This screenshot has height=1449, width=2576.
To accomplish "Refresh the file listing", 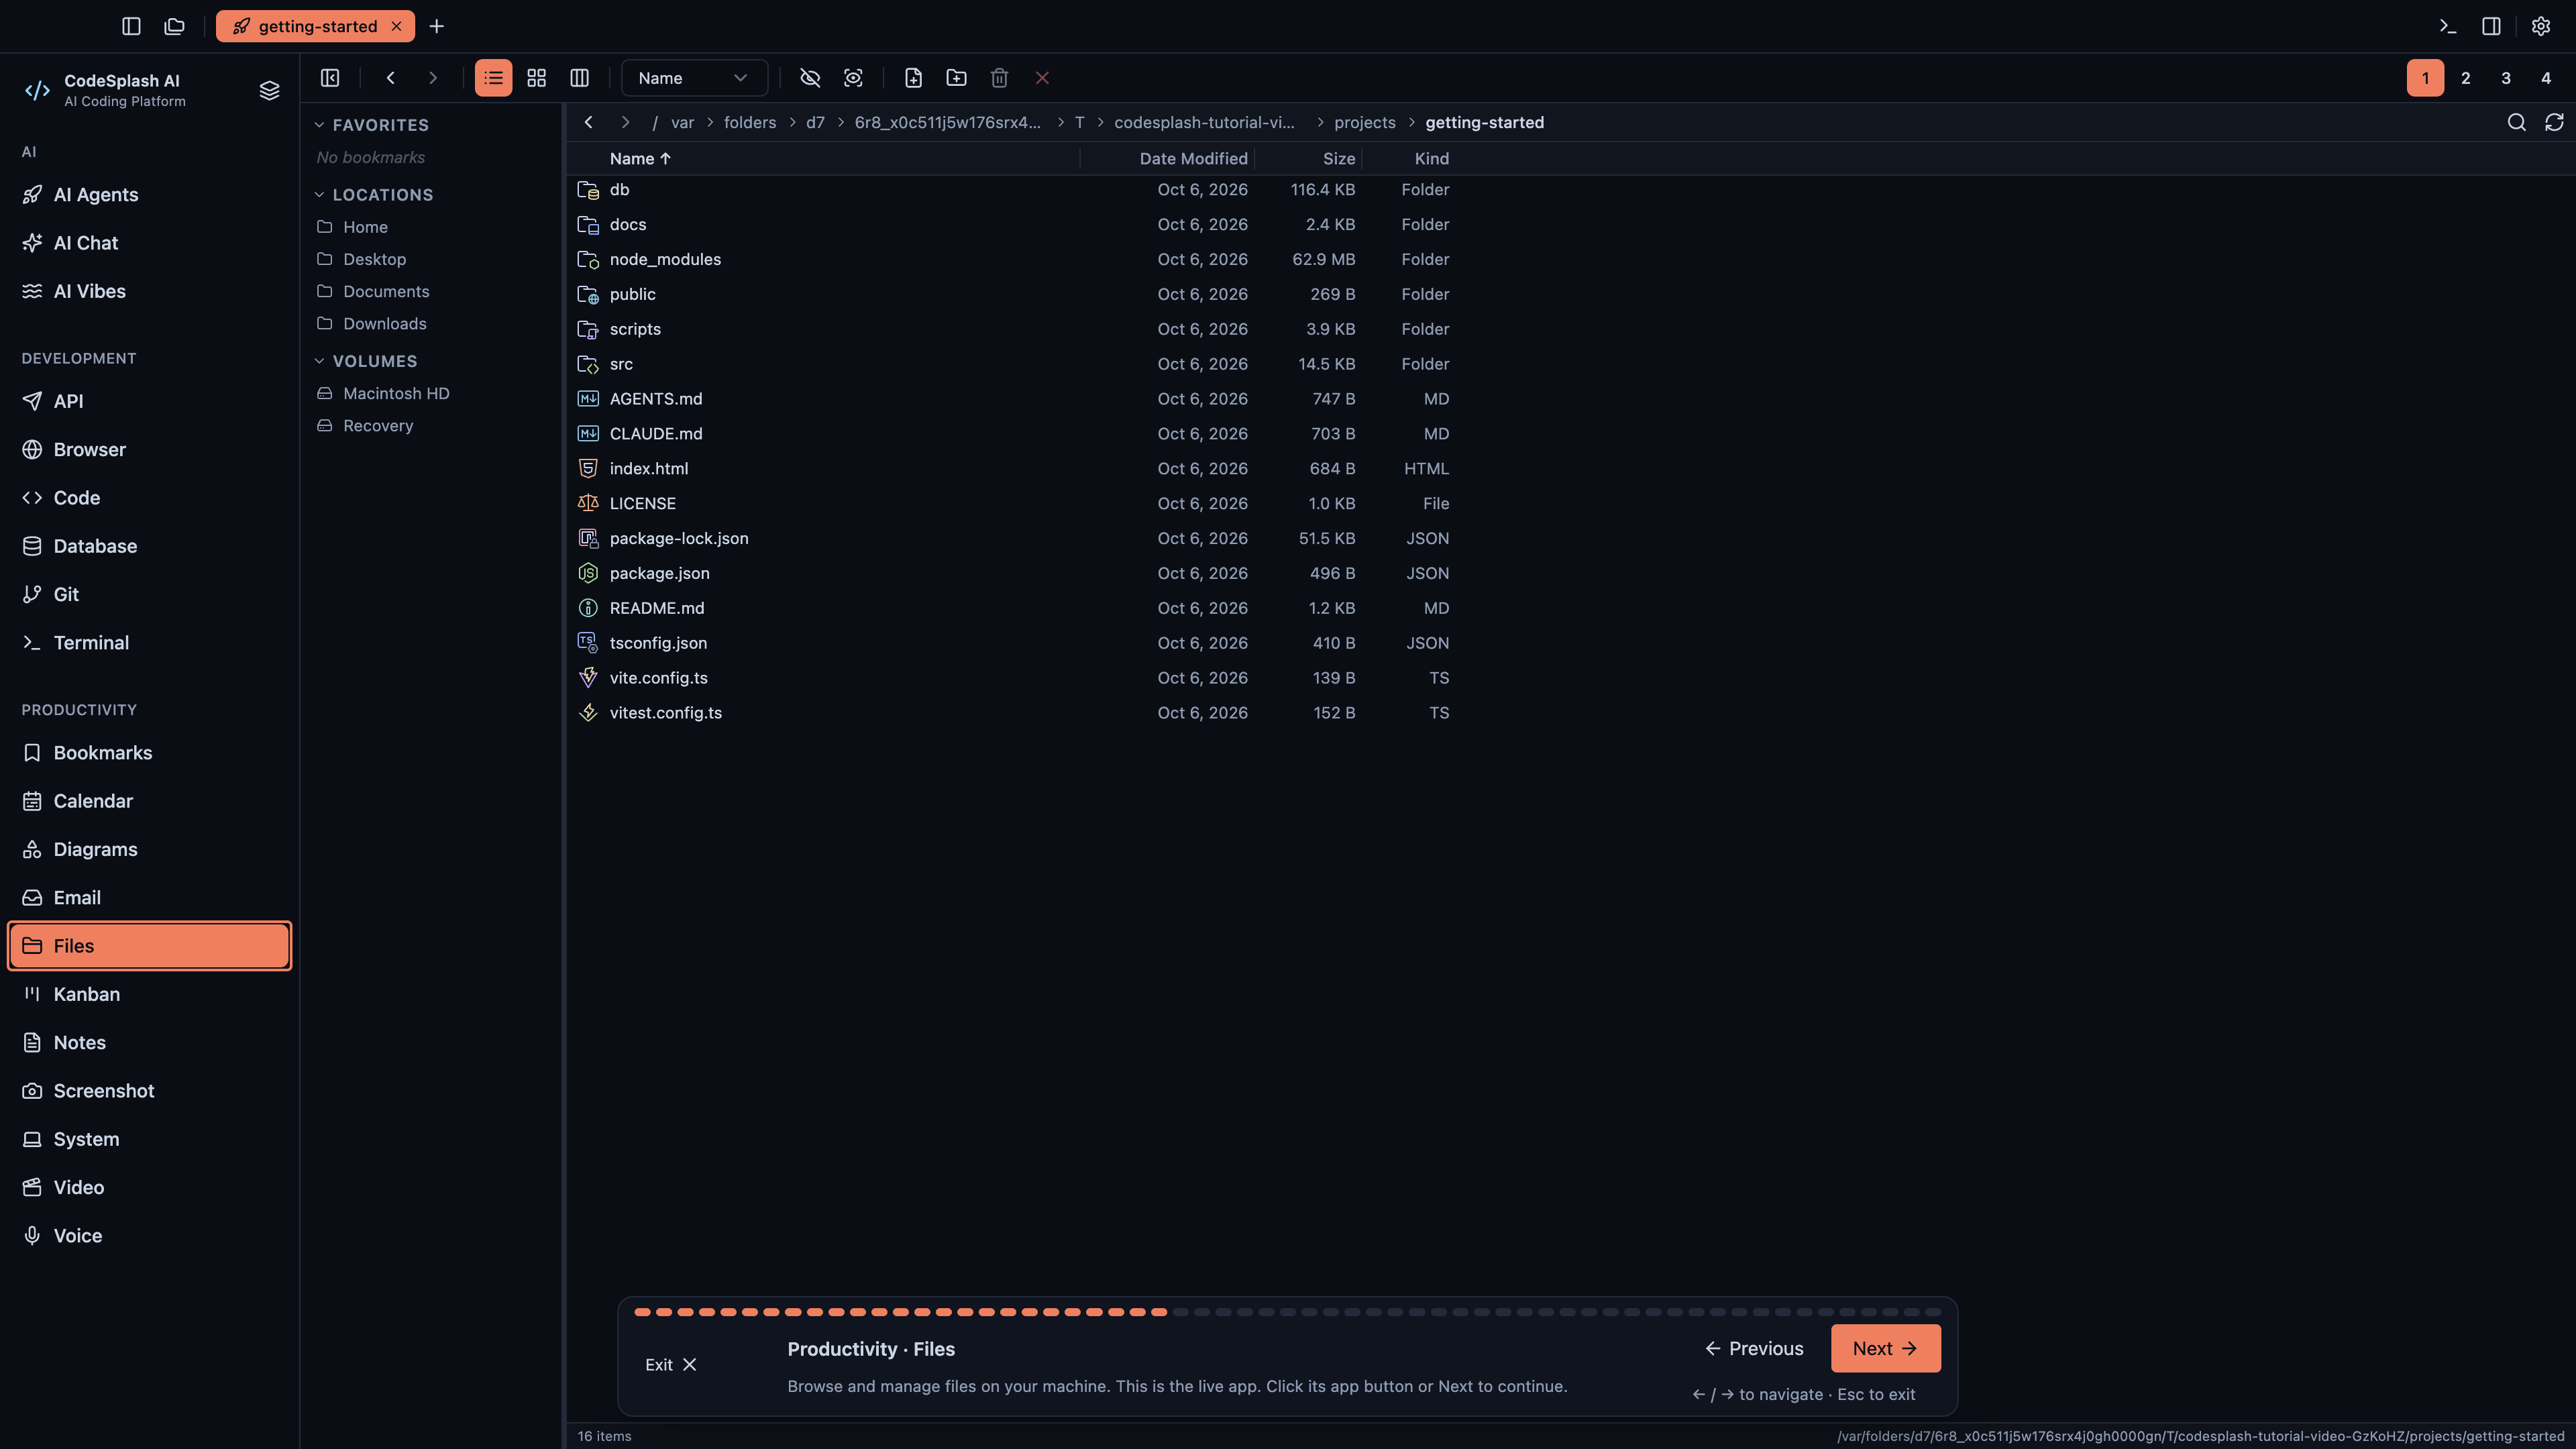I will (2554, 122).
